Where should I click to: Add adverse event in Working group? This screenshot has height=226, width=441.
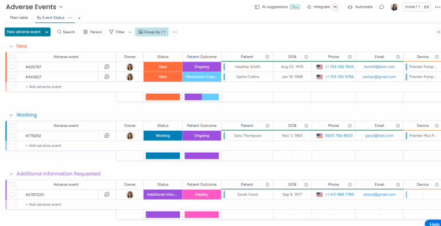pyautogui.click(x=43, y=146)
